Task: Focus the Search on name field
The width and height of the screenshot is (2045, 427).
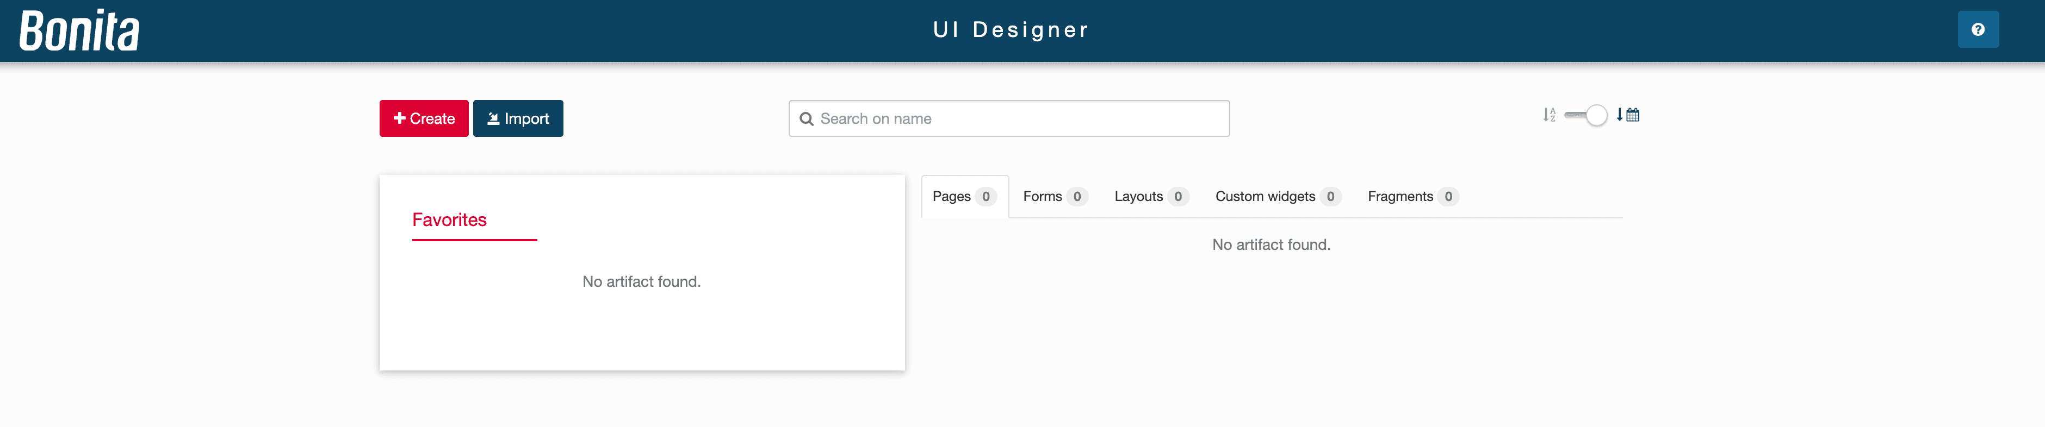Action: 1009,118
